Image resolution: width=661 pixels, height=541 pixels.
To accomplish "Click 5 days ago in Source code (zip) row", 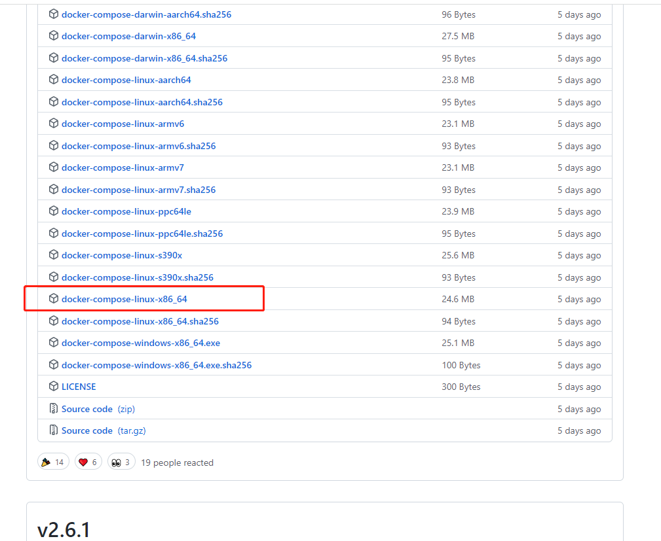I will pyautogui.click(x=579, y=409).
